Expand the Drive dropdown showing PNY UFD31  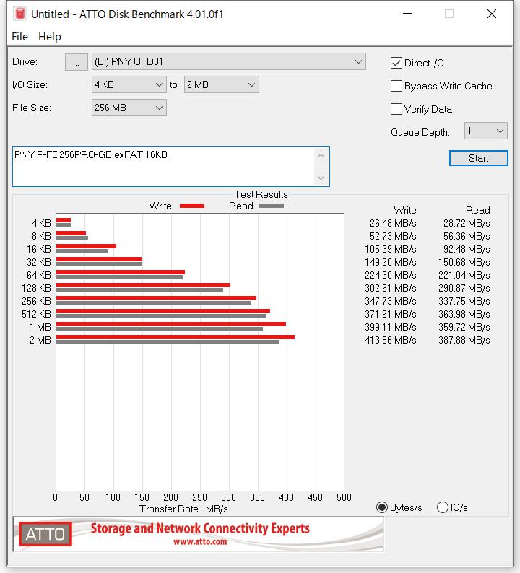pyautogui.click(x=228, y=62)
